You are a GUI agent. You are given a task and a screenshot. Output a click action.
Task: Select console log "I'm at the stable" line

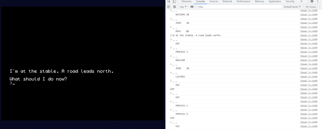(196, 35)
